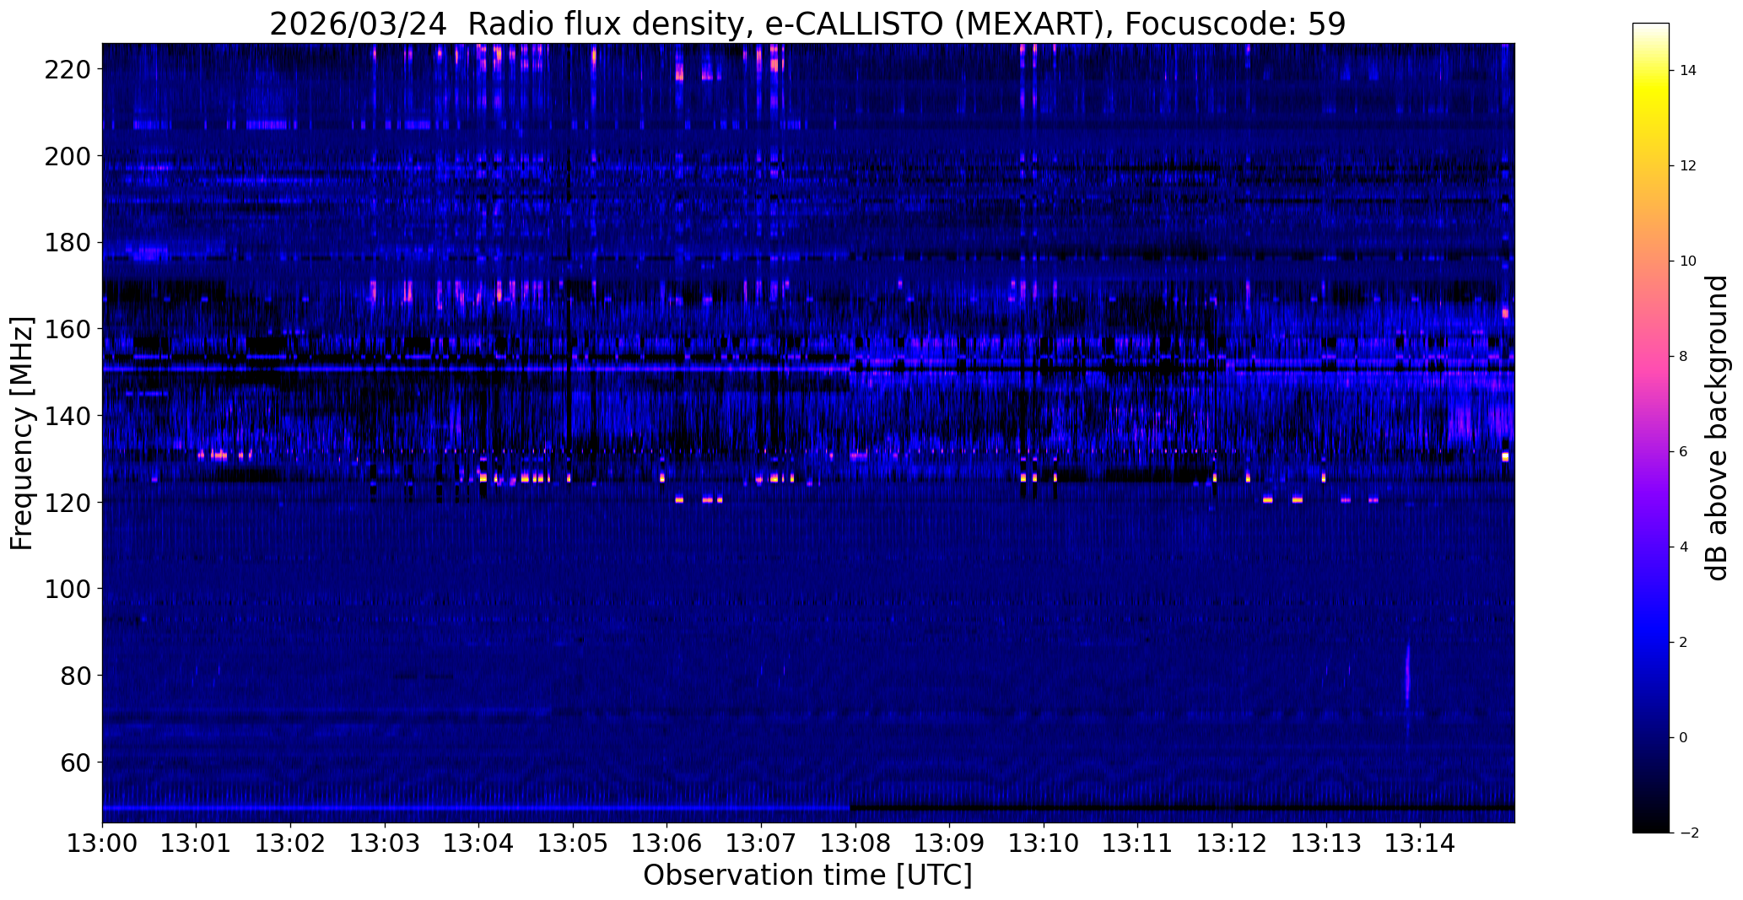Click the "dB above background" colorbar label
Viewport: 1743px width, 900px height.
pyautogui.click(x=1716, y=428)
